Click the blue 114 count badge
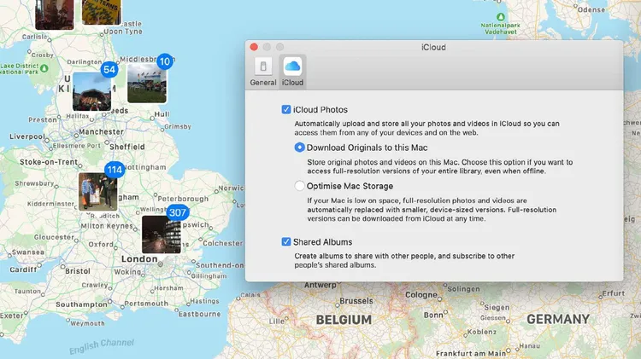Screen dimensions: 641x359 (x=115, y=170)
